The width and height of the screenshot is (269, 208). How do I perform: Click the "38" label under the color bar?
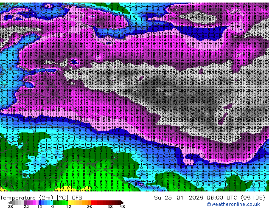[110, 206]
